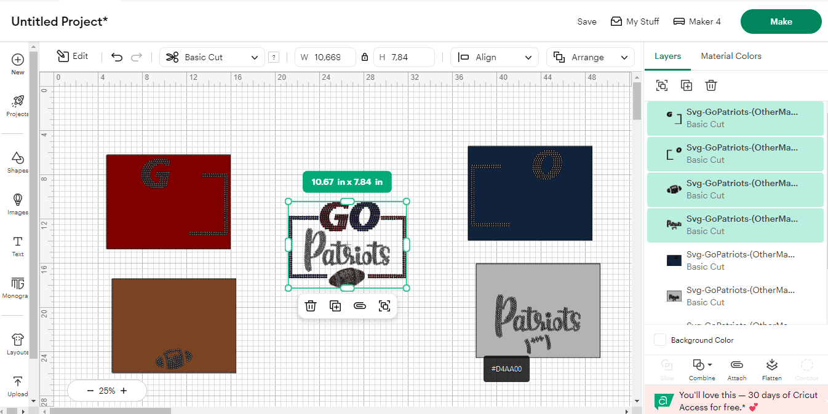Click the Cricut Access free trial banner
The image size is (828, 414).
736,400
